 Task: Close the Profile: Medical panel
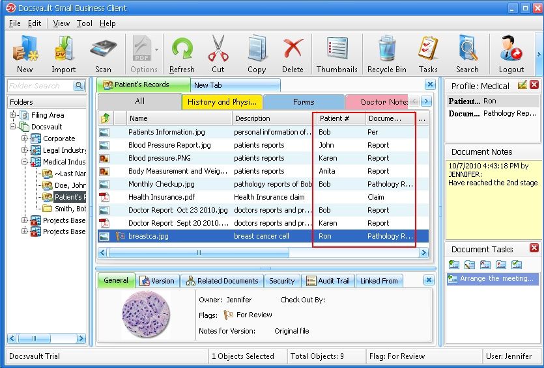click(534, 85)
